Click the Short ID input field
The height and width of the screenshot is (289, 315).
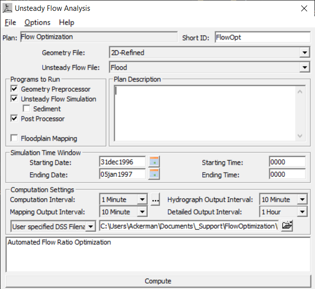point(261,37)
